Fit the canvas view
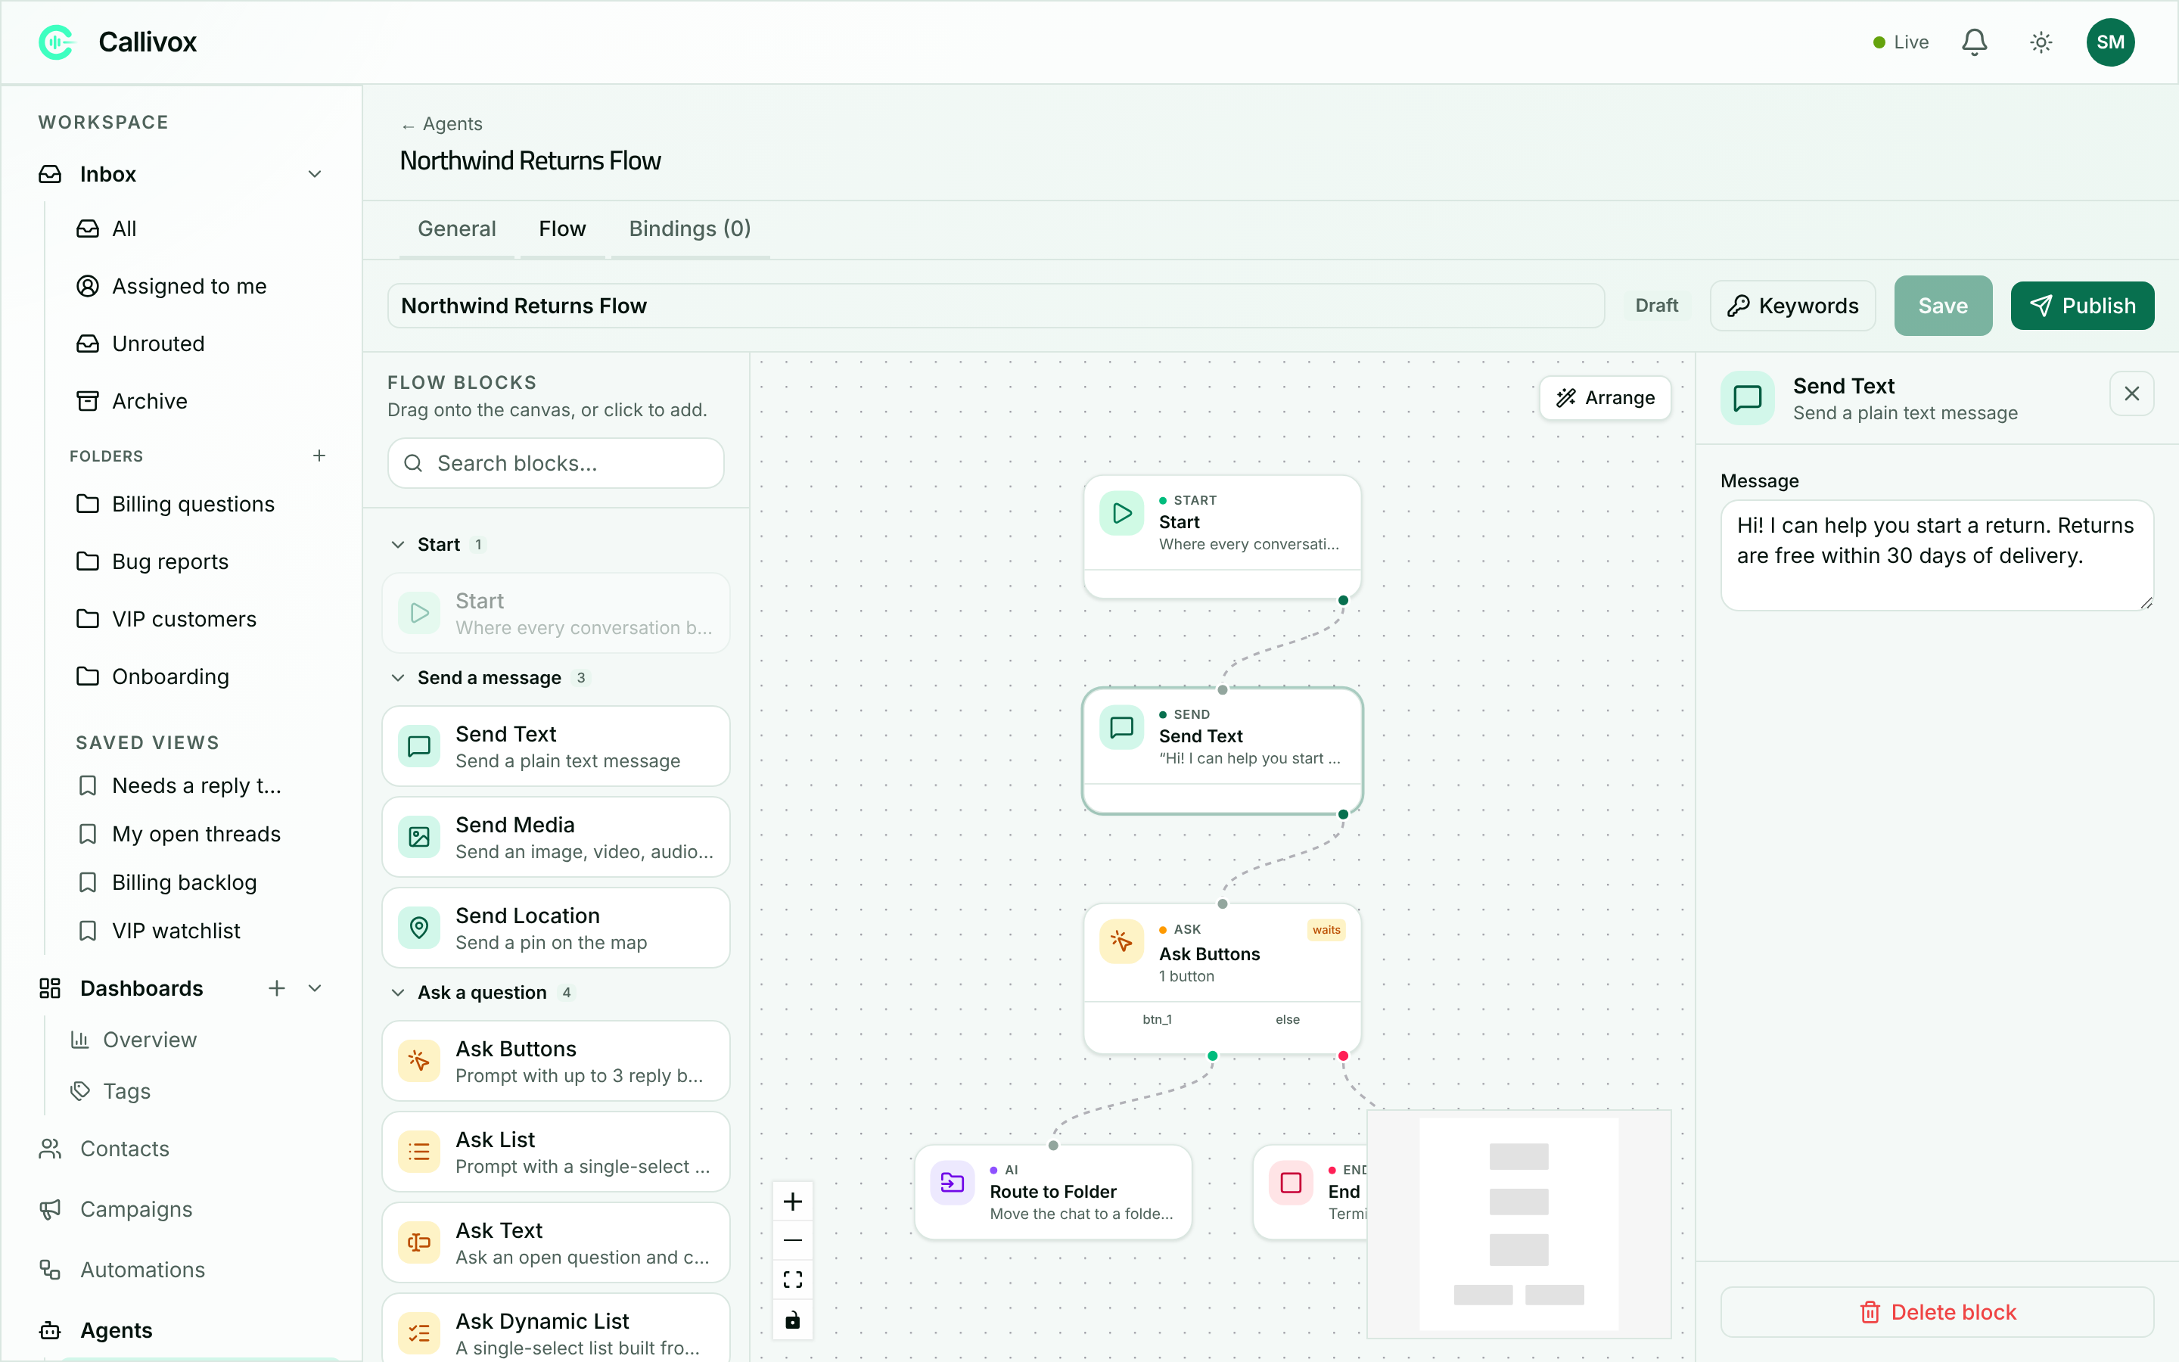 pos(792,1281)
